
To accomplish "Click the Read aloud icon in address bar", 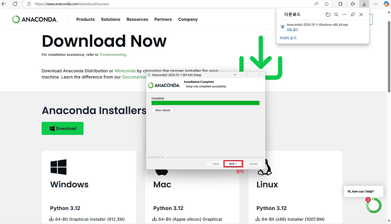I will click(316, 4).
